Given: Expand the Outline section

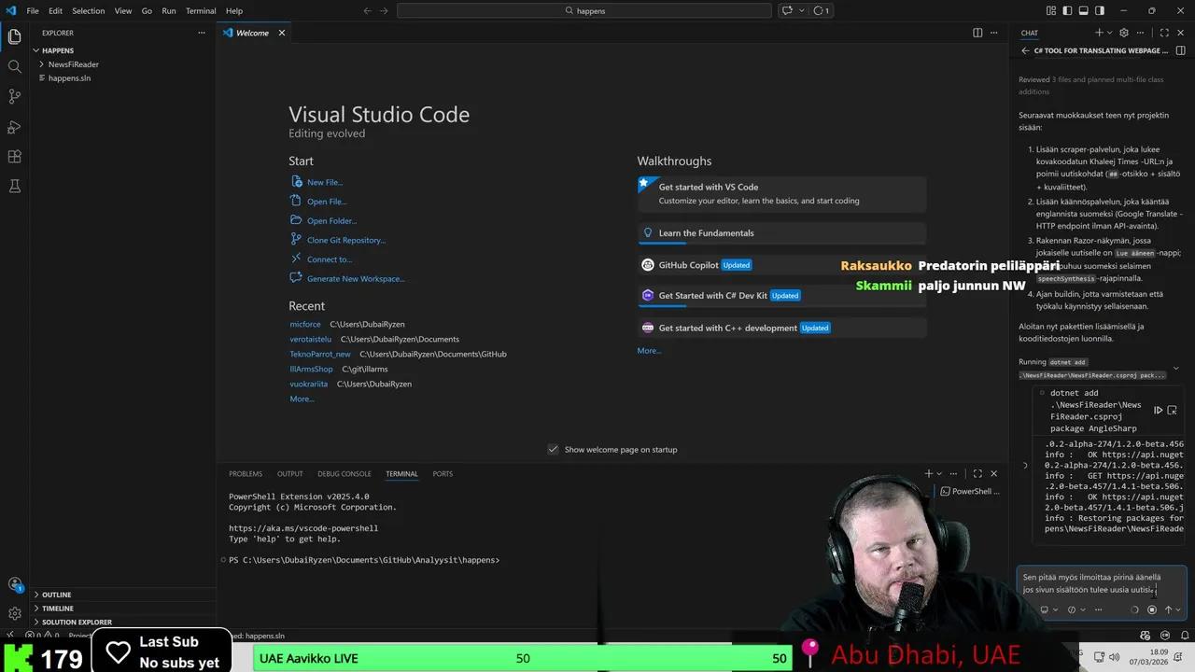Looking at the screenshot, I should (x=56, y=595).
